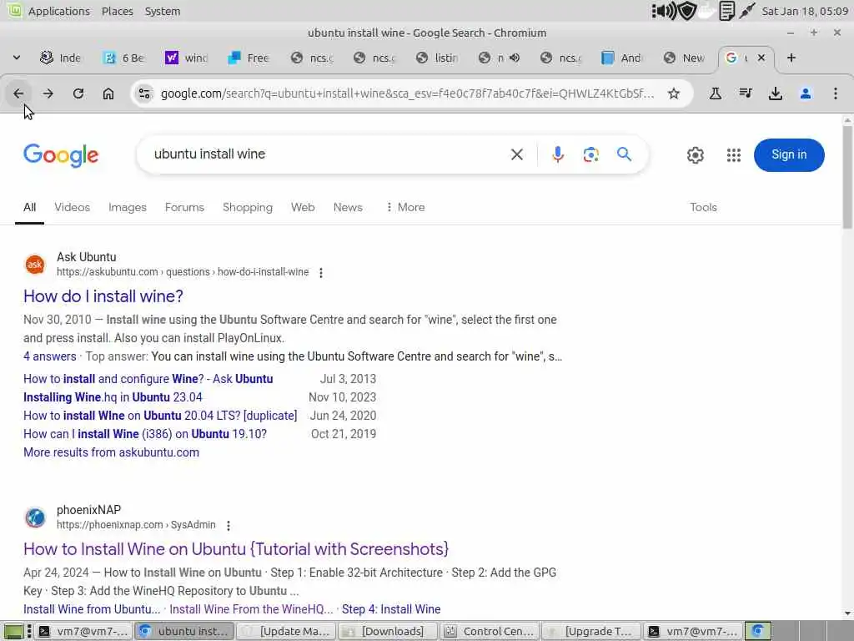Open options for the phoenixNAP result
This screenshot has width=854, height=641.
tap(229, 526)
